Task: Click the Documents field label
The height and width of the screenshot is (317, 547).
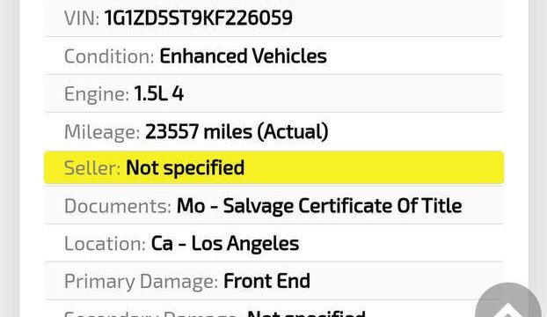Action: tap(118, 206)
